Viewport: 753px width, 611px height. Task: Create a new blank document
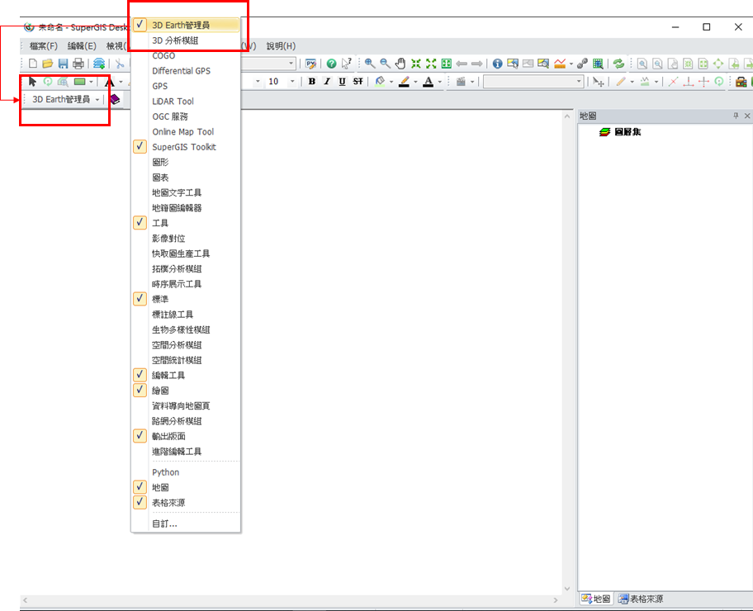click(33, 64)
